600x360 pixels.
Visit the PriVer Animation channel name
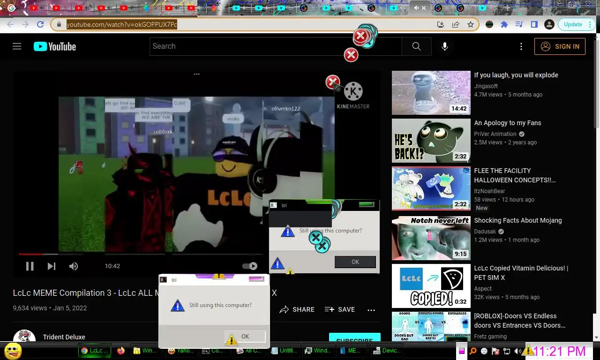[x=495, y=134]
